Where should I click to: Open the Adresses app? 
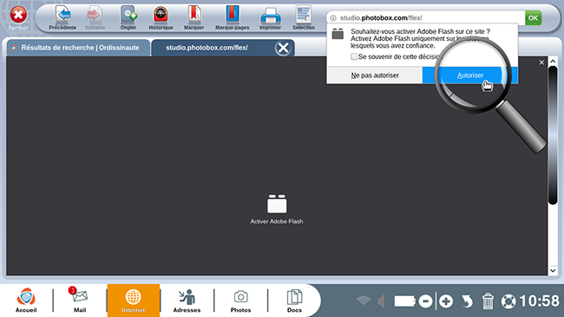point(187,300)
